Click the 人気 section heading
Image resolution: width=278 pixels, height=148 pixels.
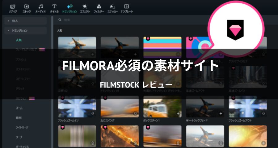point(60,31)
